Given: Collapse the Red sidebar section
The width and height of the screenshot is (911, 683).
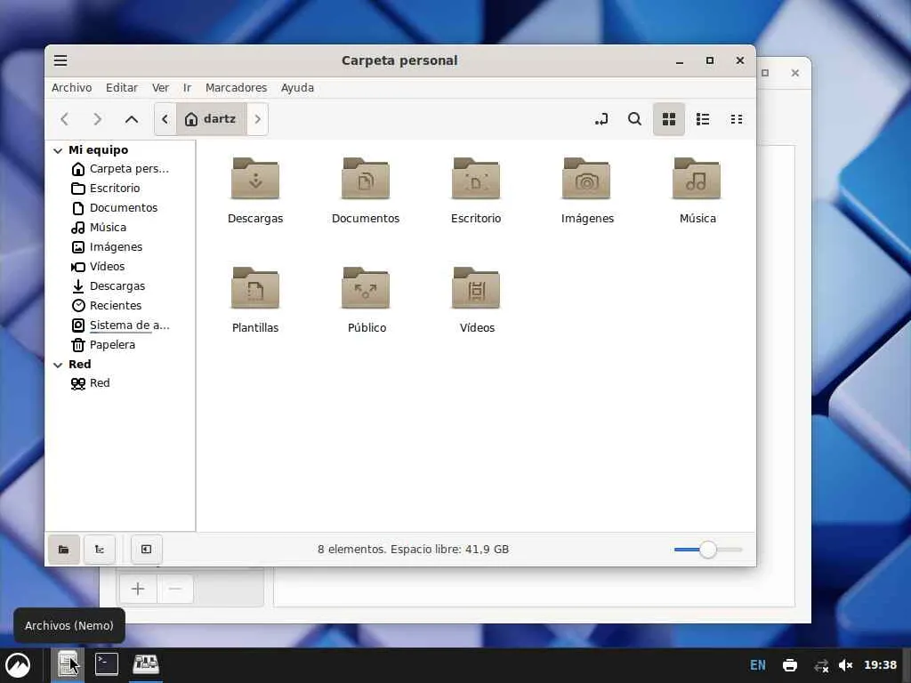Looking at the screenshot, I should [x=58, y=365].
